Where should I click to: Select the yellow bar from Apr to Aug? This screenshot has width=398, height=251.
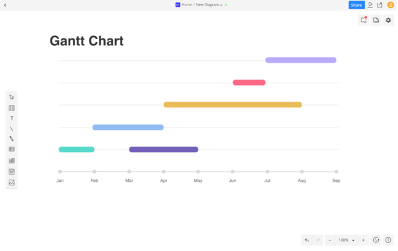point(233,105)
